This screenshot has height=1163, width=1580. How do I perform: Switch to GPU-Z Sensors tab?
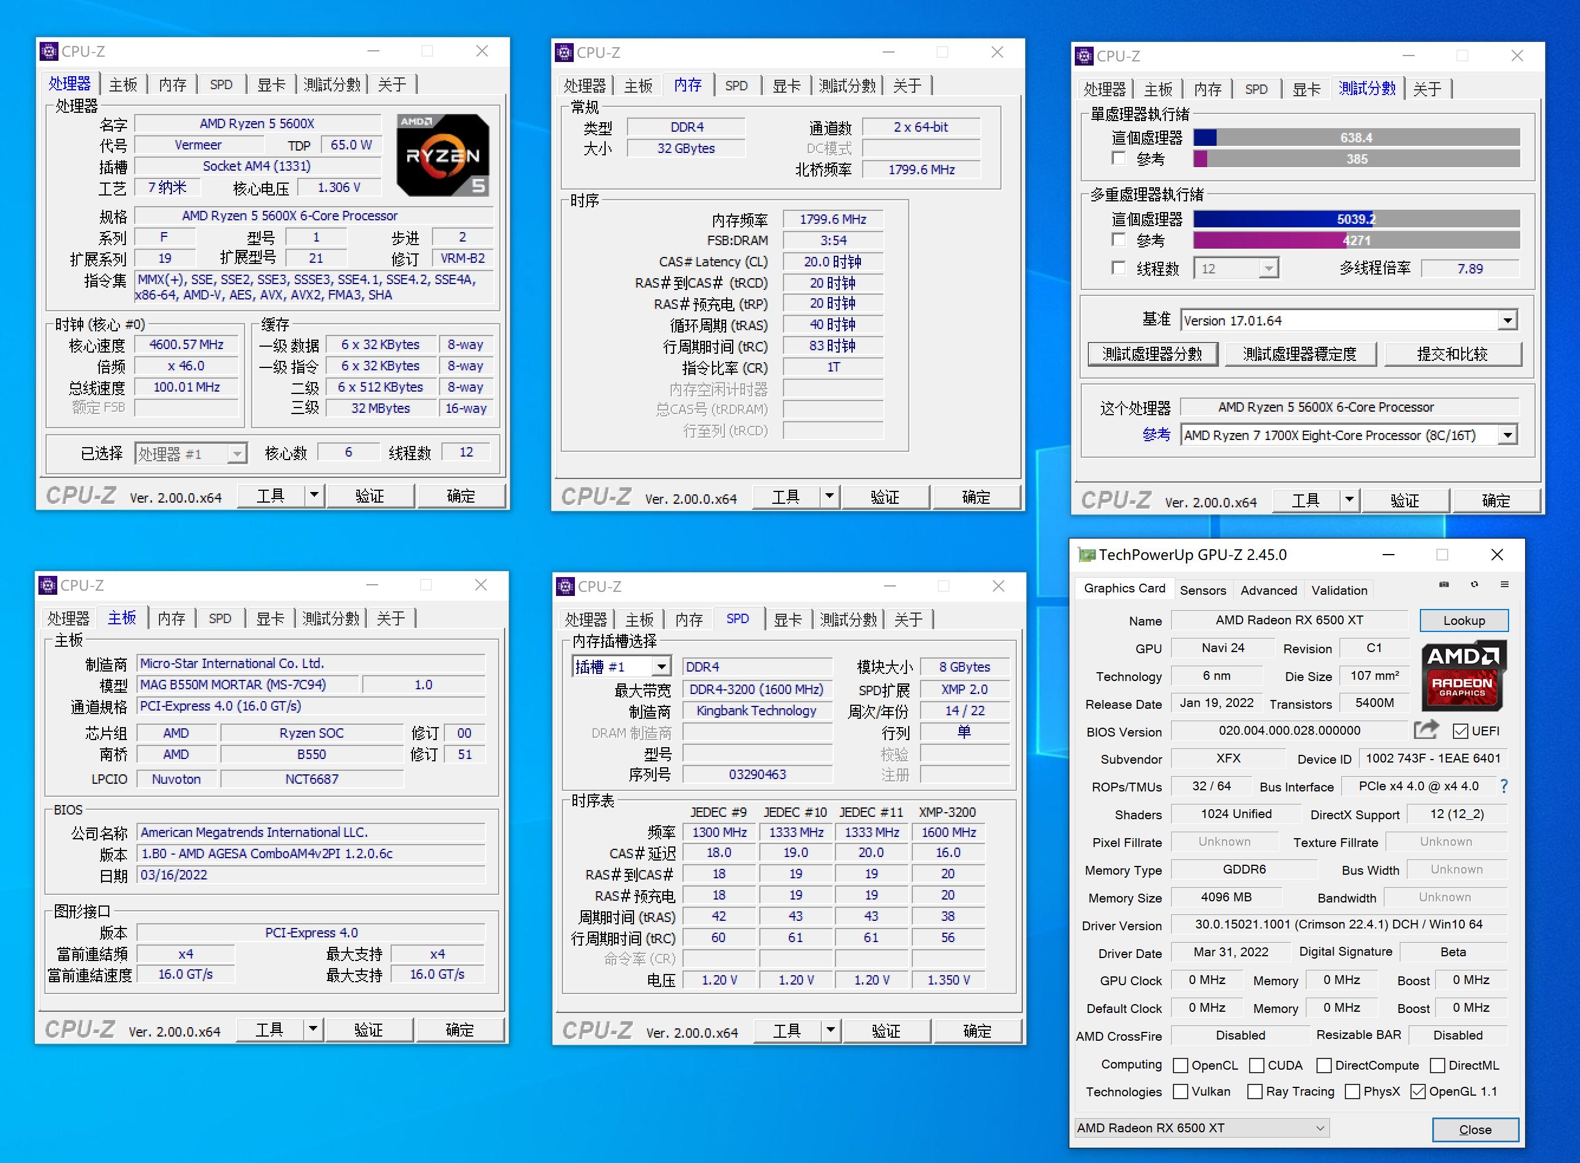tap(1202, 590)
